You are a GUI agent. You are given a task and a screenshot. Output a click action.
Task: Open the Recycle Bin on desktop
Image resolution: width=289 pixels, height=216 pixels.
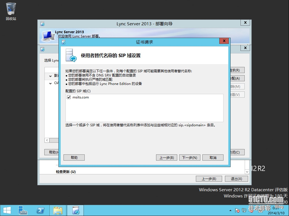tap(11, 11)
